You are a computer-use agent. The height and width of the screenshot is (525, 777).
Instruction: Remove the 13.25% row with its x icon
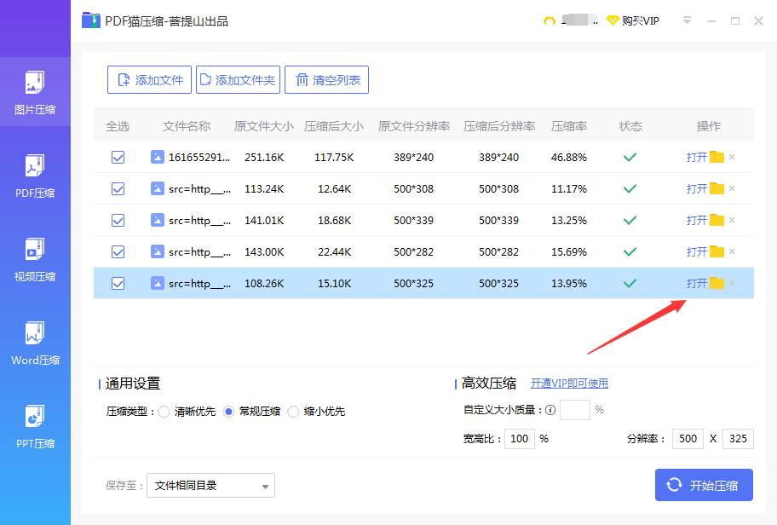(x=732, y=220)
